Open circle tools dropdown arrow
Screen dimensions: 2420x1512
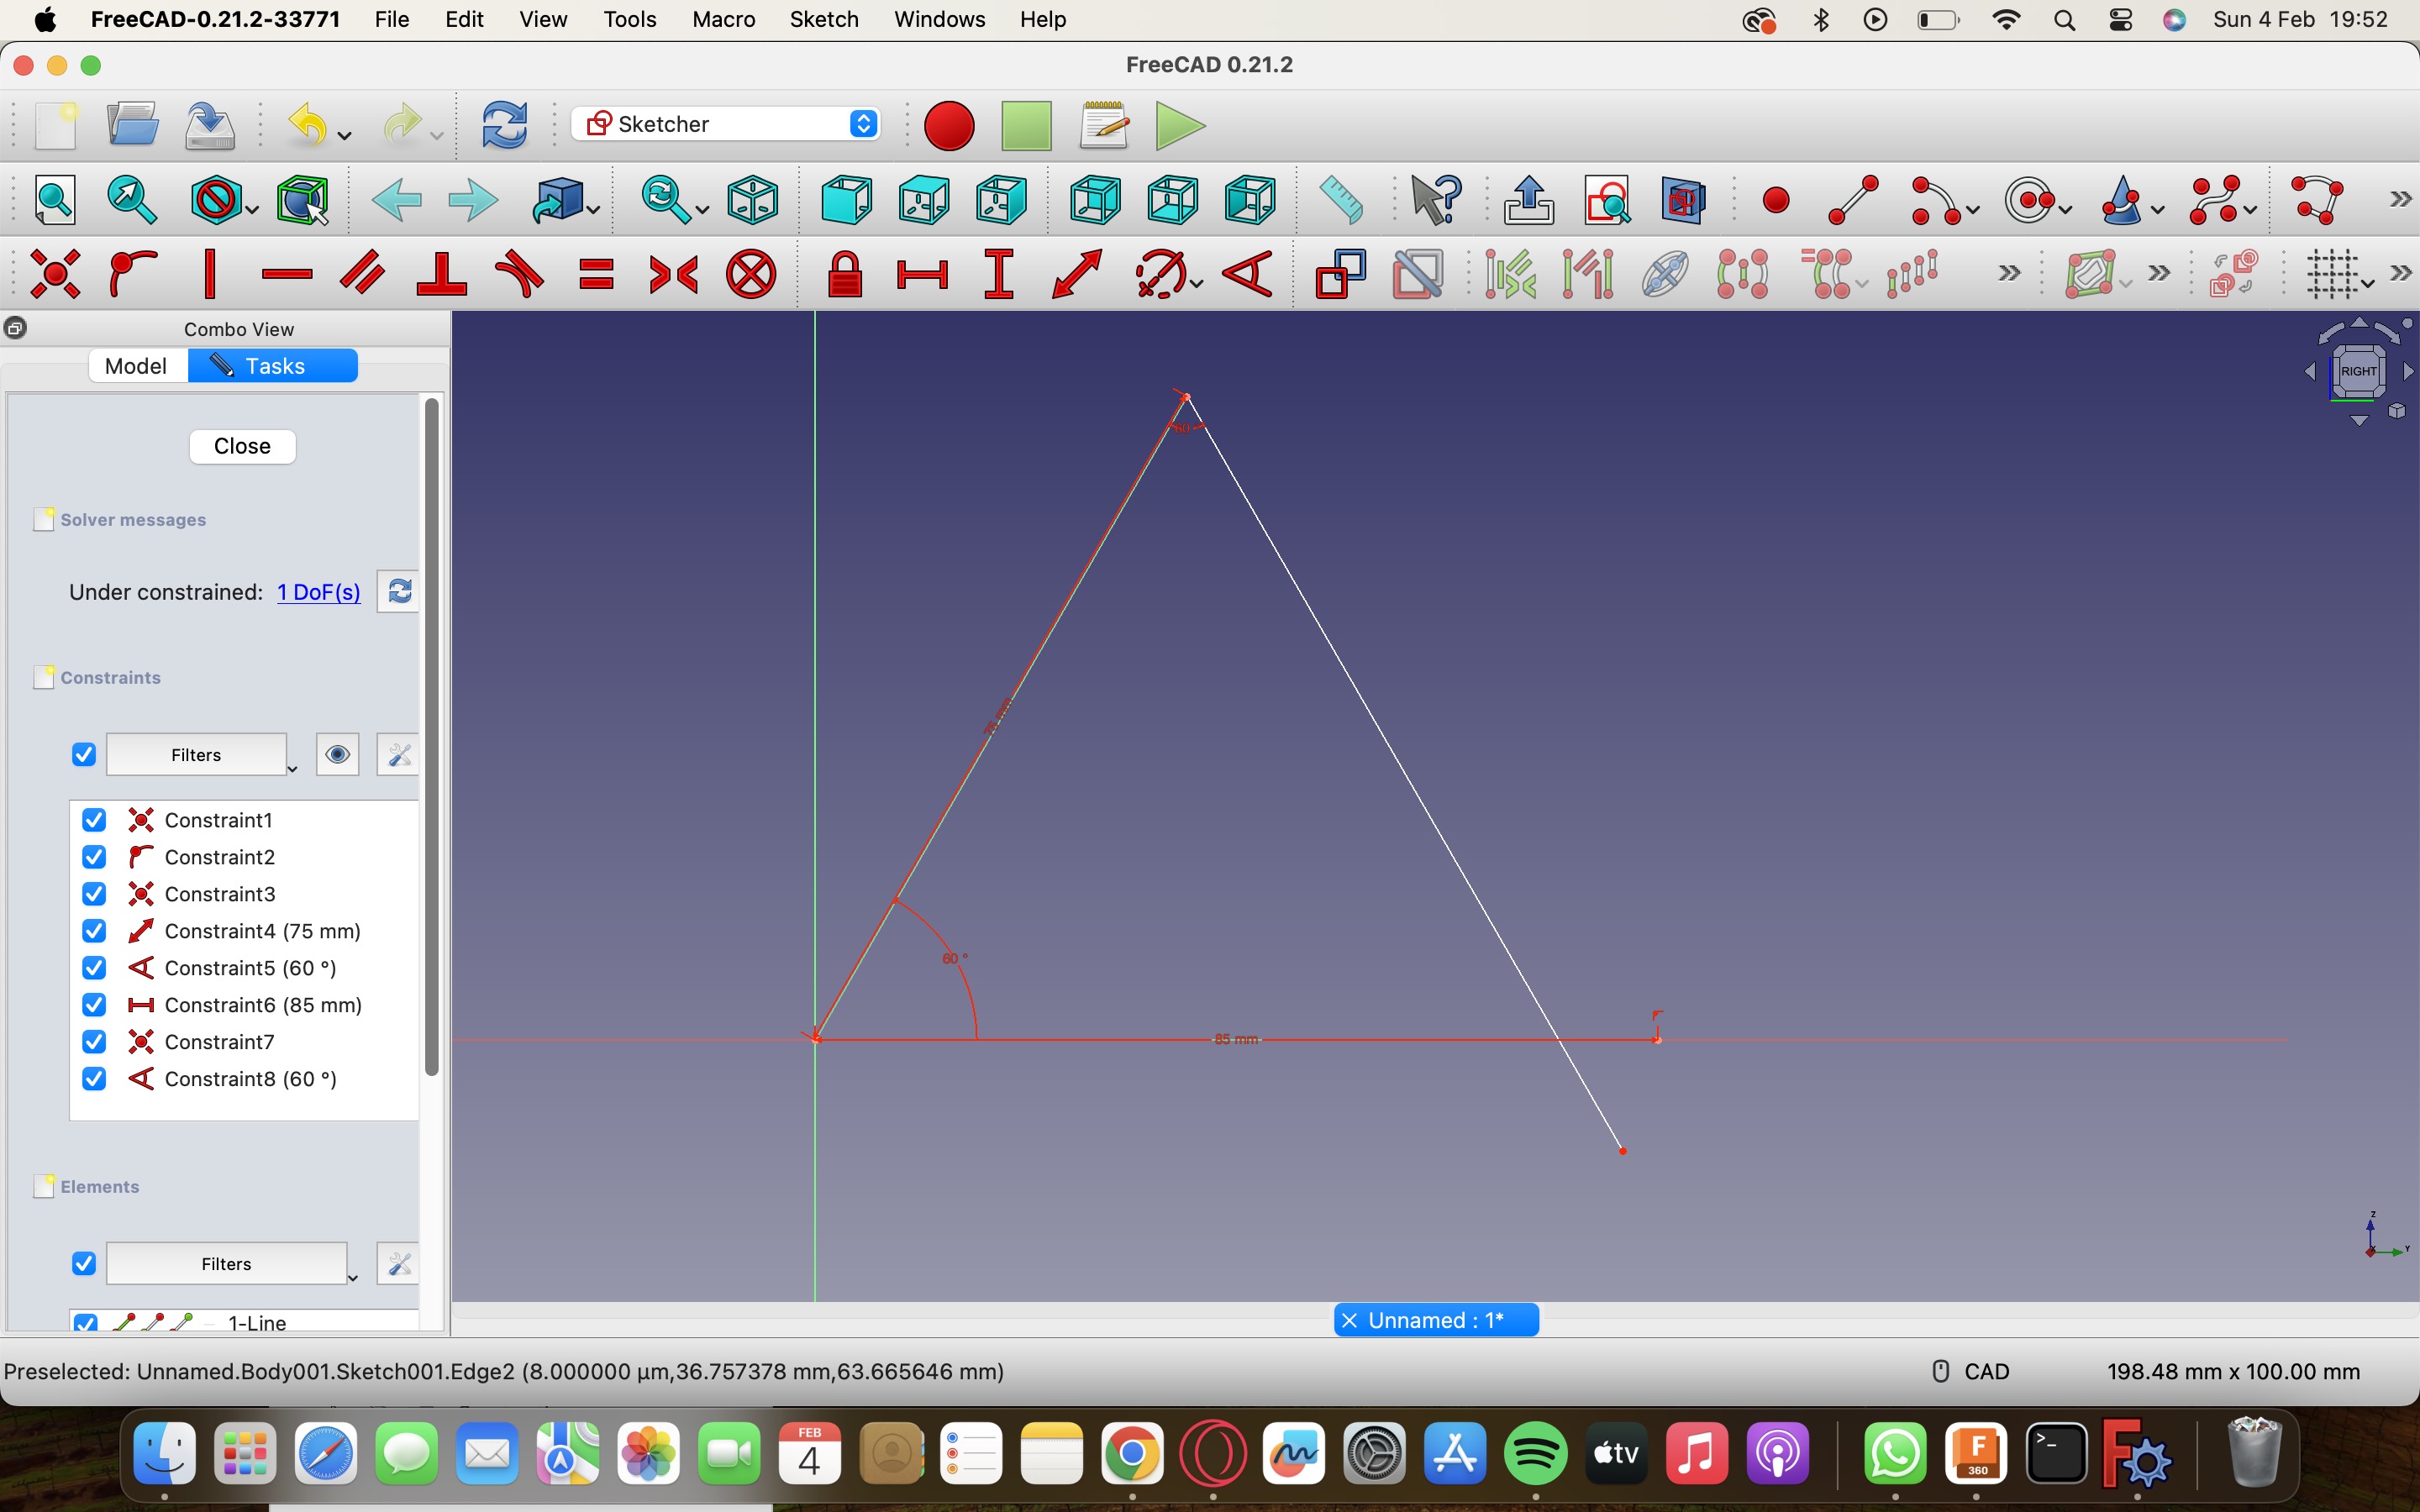point(2065,210)
